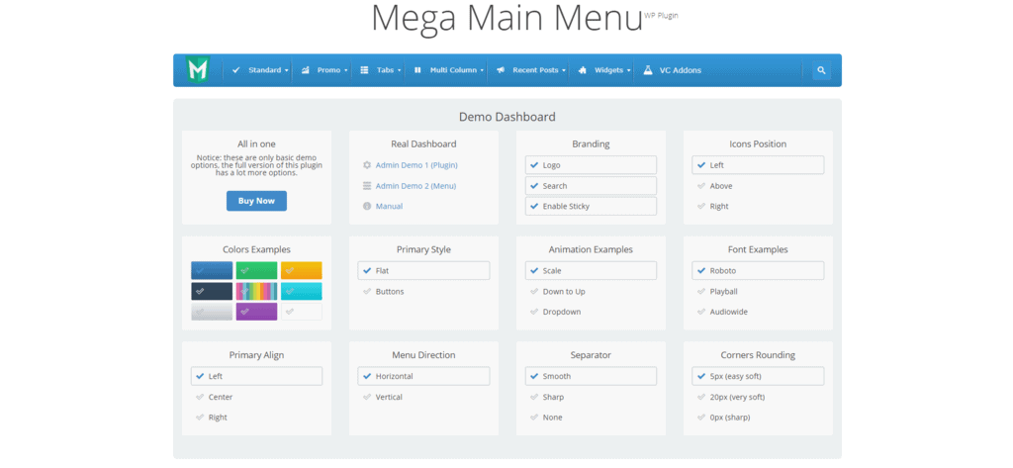
Task: Expand the Promo menu dropdown arrow
Action: point(345,70)
